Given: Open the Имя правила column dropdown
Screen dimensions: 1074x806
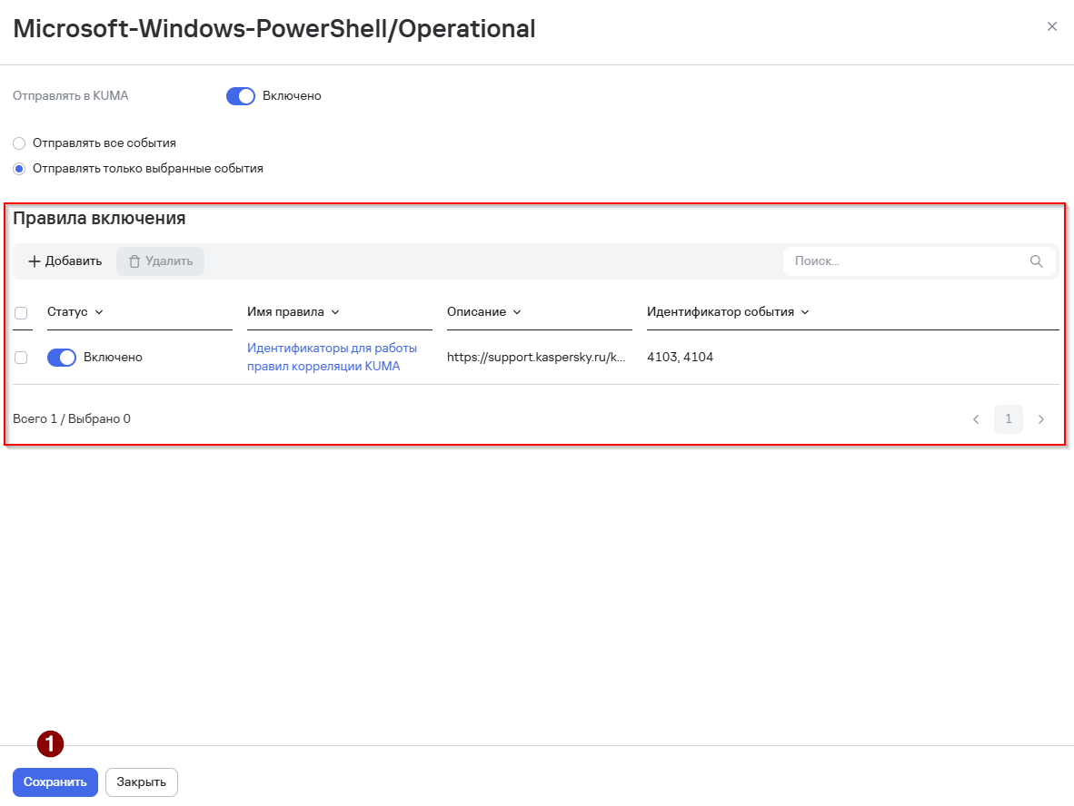Looking at the screenshot, I should click(335, 312).
